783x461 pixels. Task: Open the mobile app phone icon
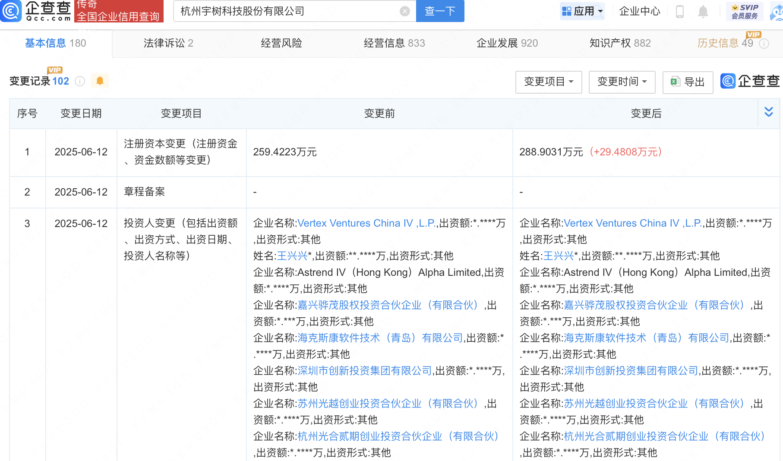point(679,12)
